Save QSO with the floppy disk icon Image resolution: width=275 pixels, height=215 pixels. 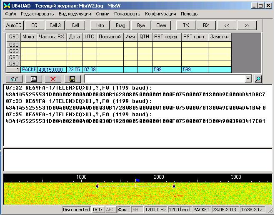click(x=72, y=79)
